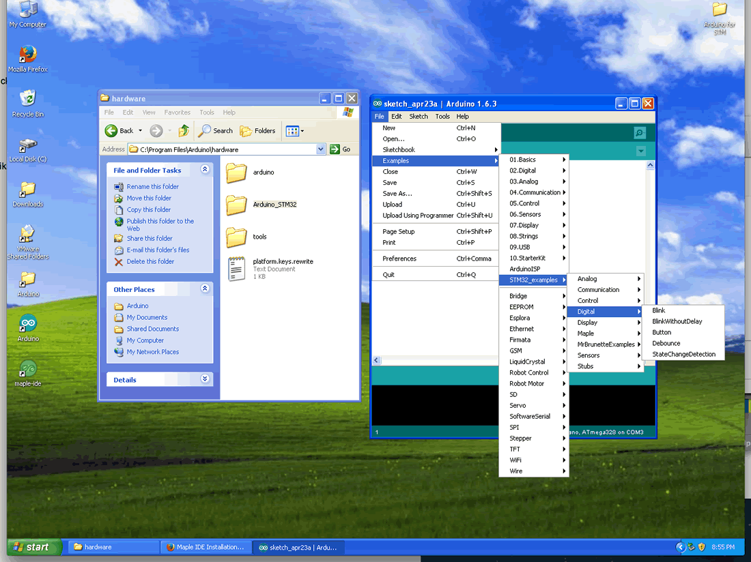751x562 pixels.
Task: Select the platform.keys.rewrite text file
Action: point(270,268)
